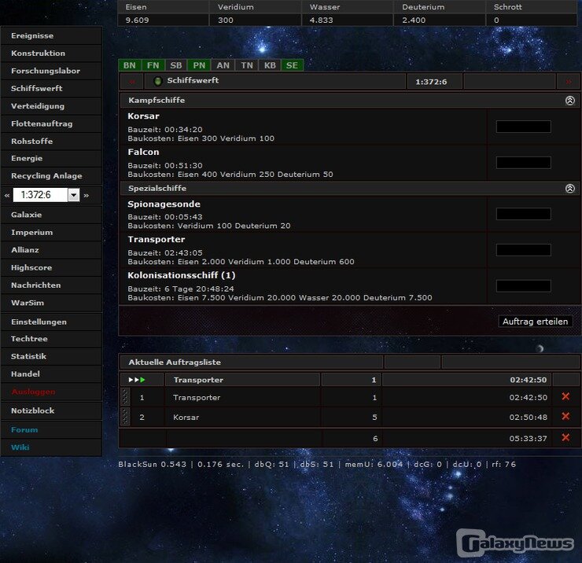The image size is (582, 563).
Task: Cancel all orders with total-row red X
Action: 565,437
